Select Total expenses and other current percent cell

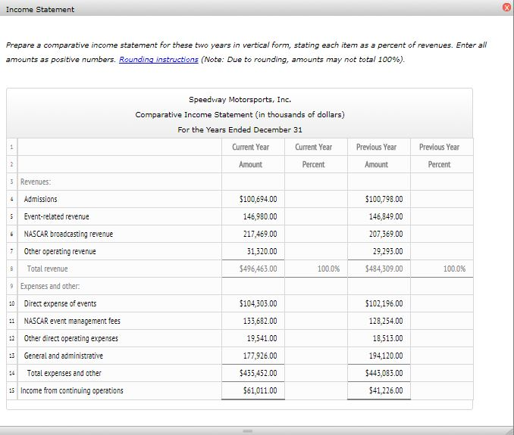click(x=316, y=373)
